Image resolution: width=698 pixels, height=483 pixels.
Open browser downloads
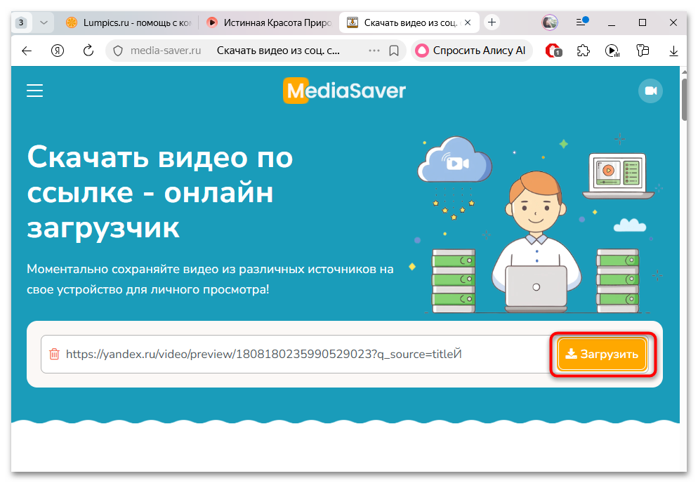[x=673, y=51]
